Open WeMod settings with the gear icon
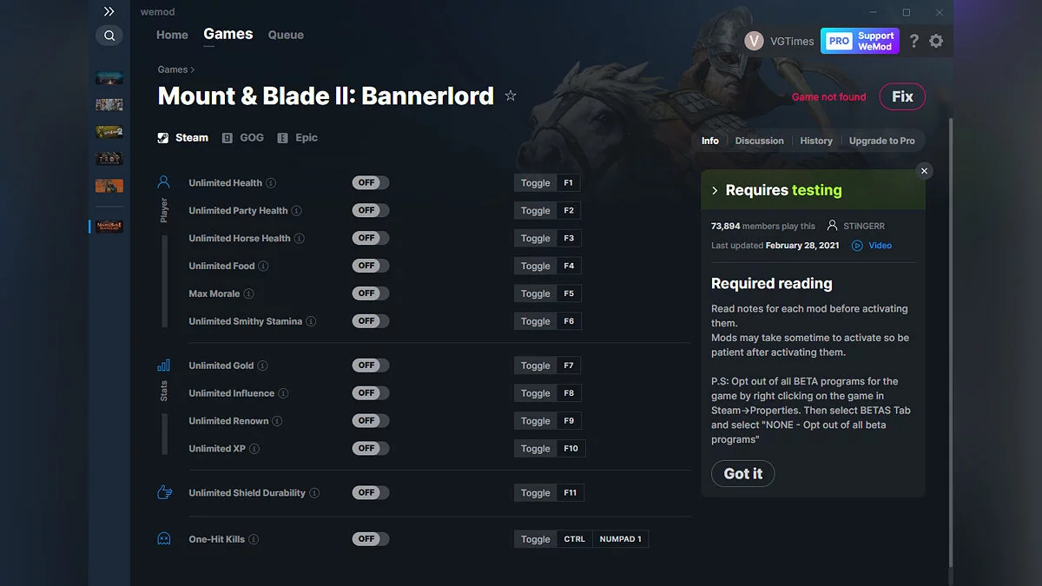 (x=936, y=41)
